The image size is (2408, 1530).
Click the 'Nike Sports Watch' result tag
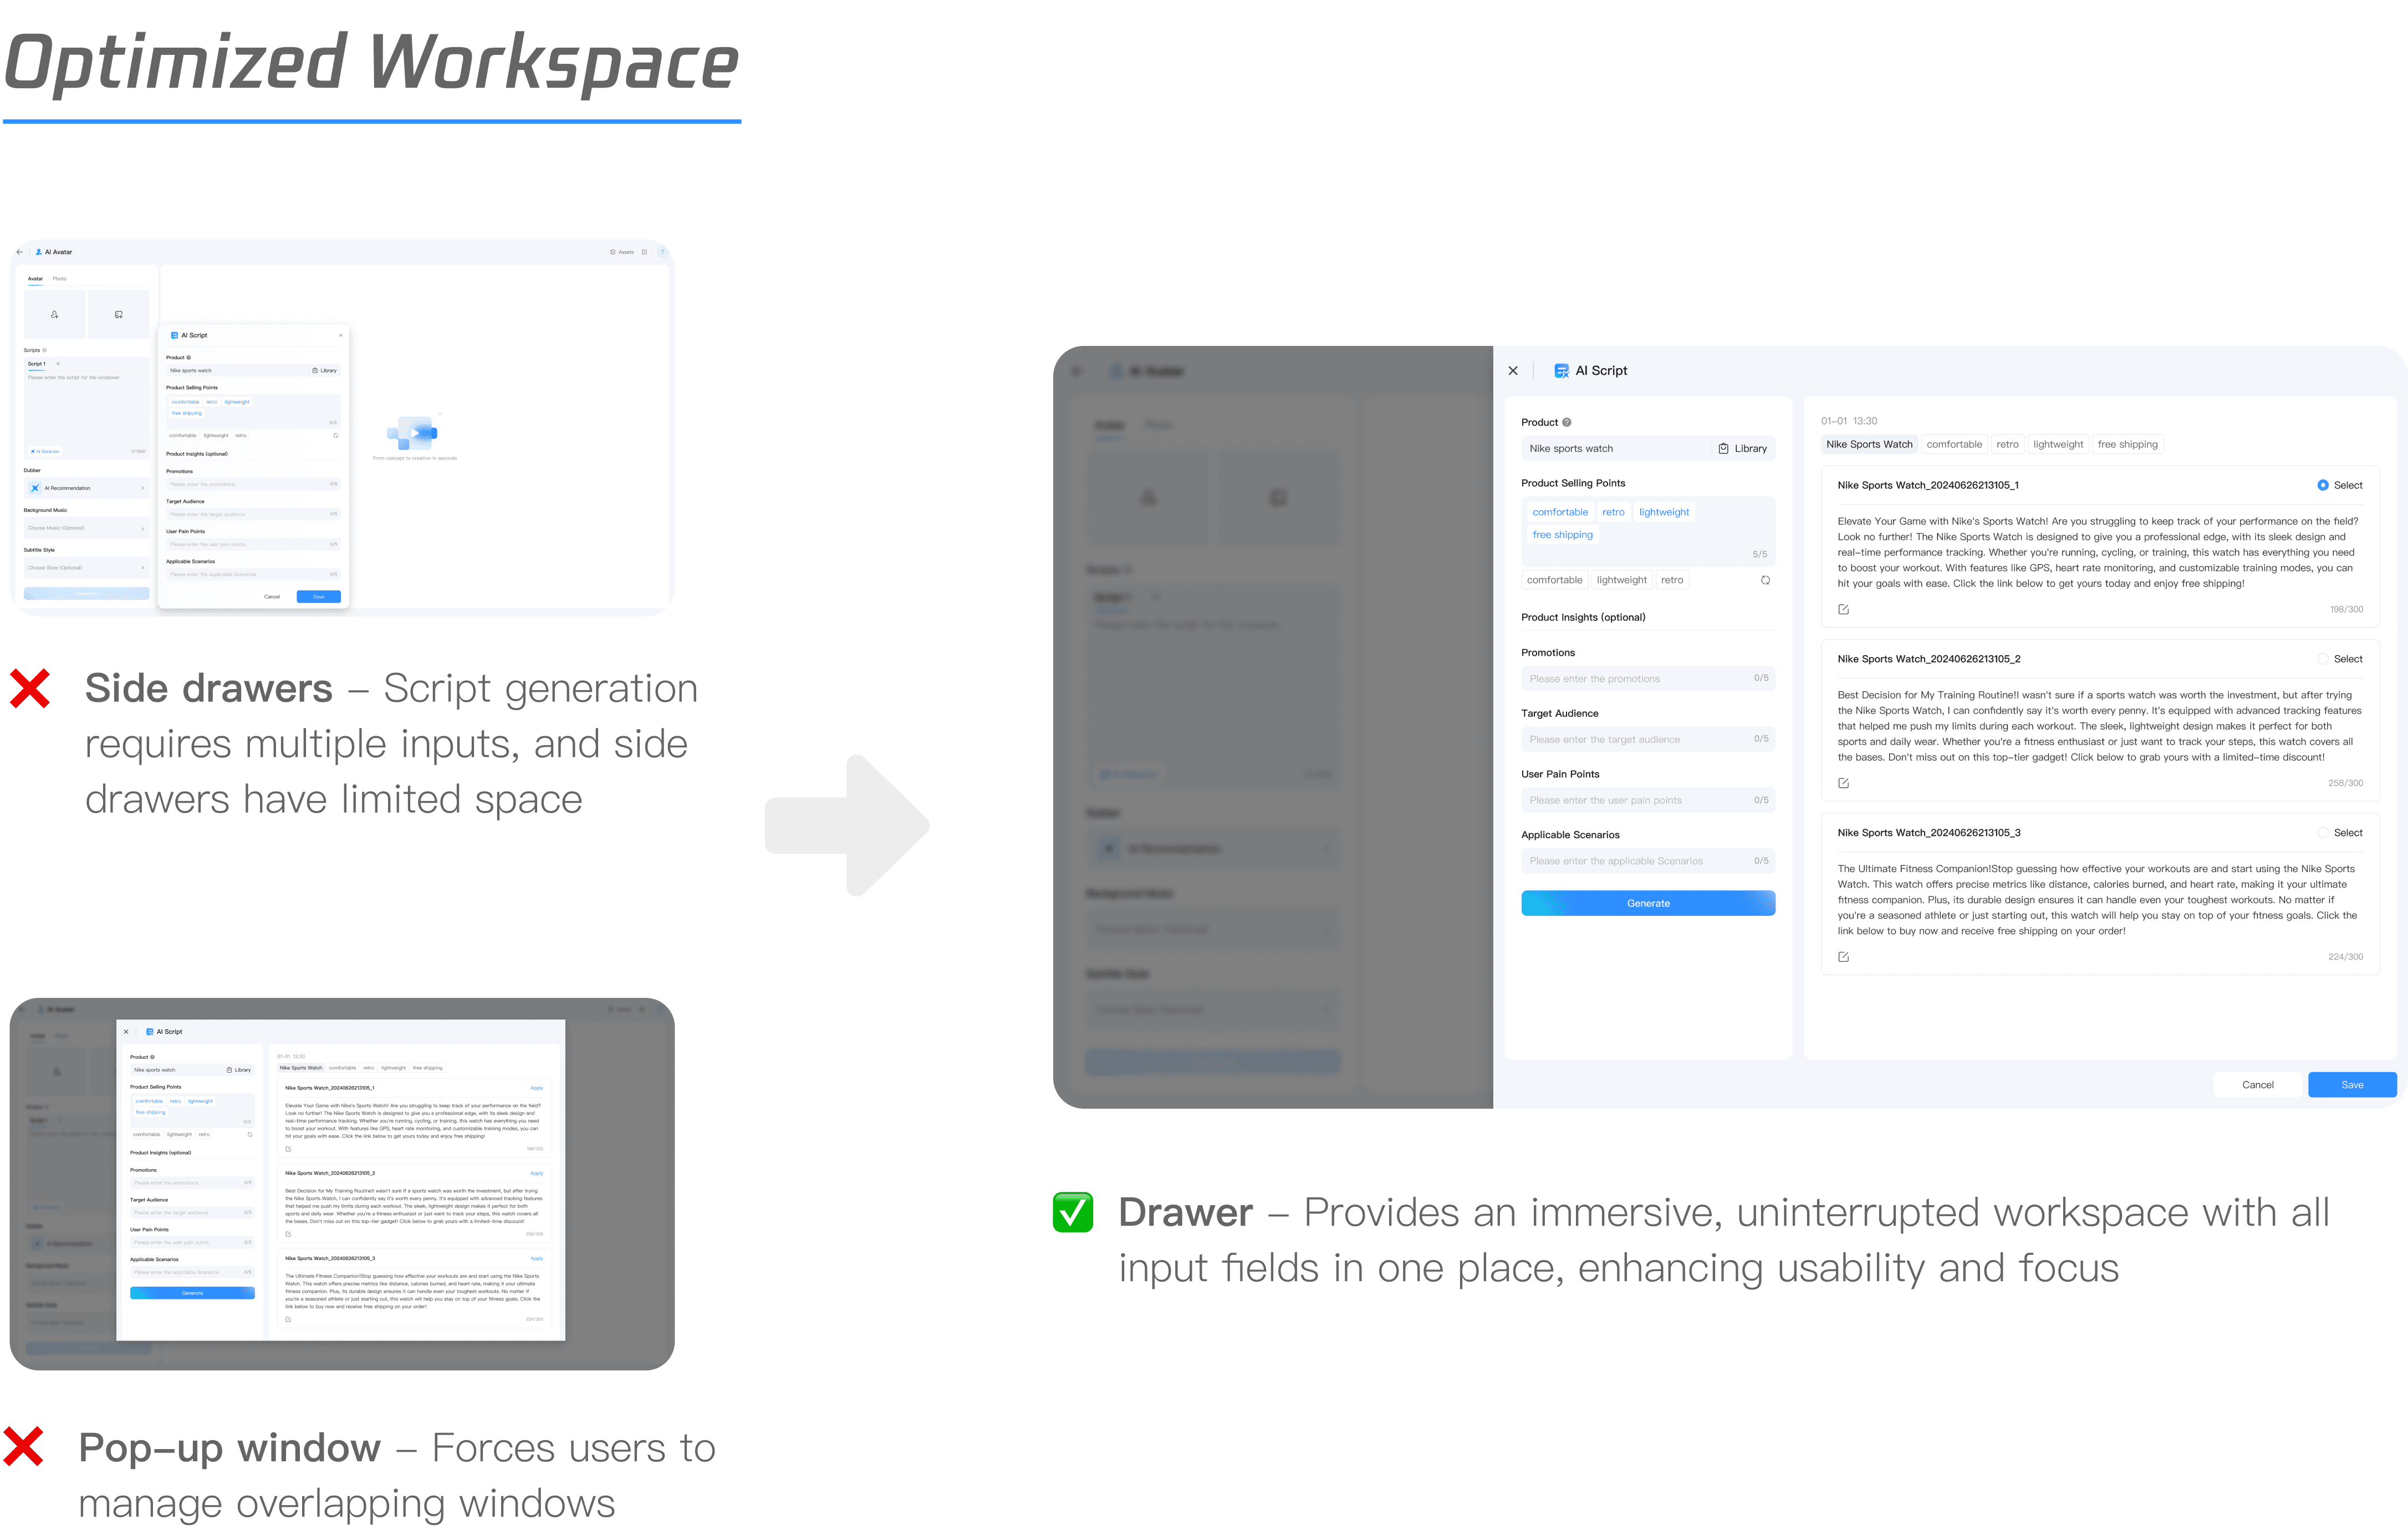(x=1868, y=445)
